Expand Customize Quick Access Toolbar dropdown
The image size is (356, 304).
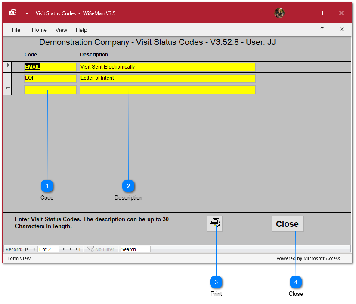pyautogui.click(x=27, y=13)
